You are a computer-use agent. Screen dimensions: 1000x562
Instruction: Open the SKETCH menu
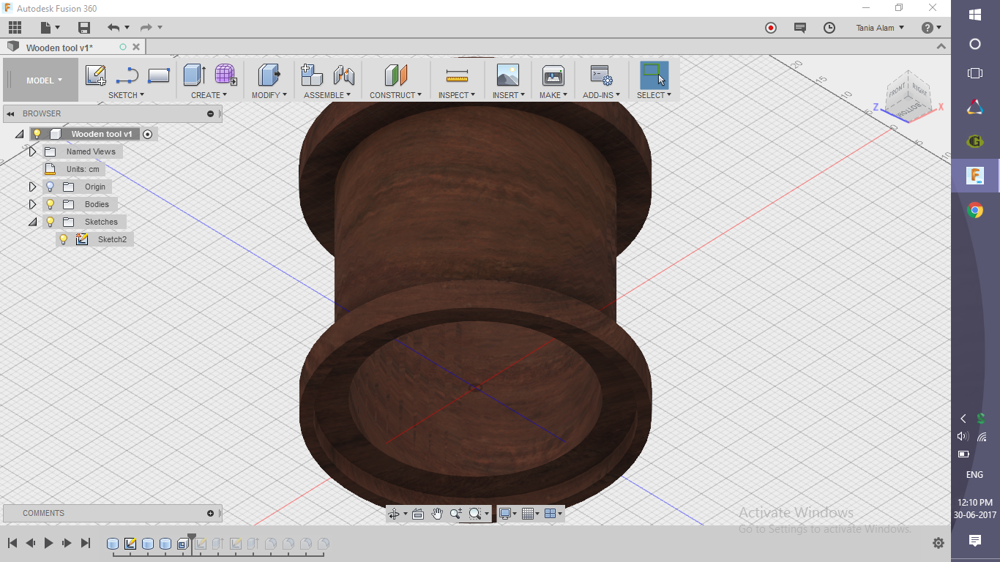coord(126,95)
